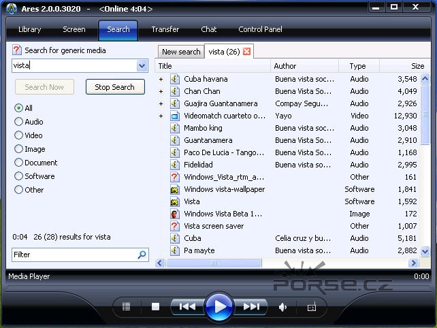Open the search term dropdown arrow

pos(142,66)
